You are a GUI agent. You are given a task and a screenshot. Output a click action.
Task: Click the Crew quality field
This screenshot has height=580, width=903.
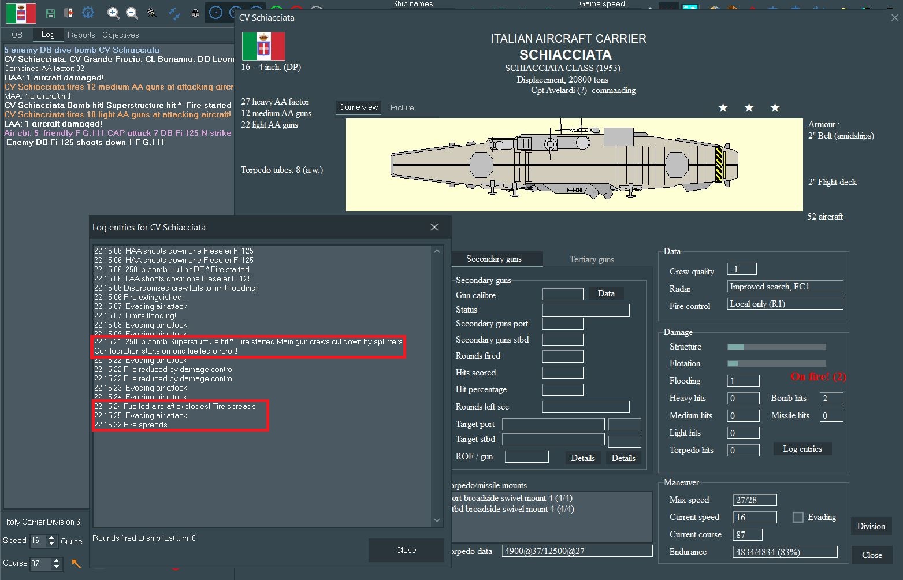click(742, 269)
